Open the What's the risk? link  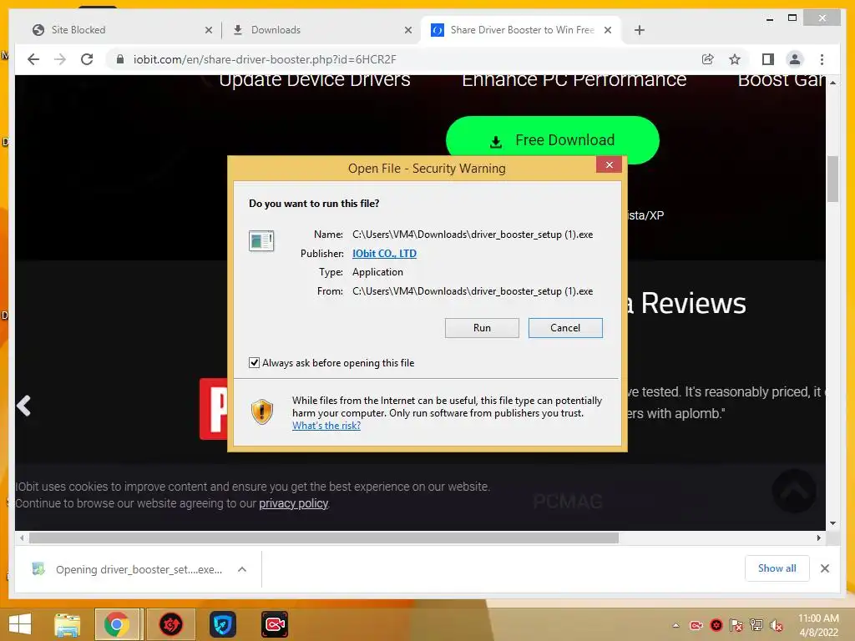click(x=326, y=426)
